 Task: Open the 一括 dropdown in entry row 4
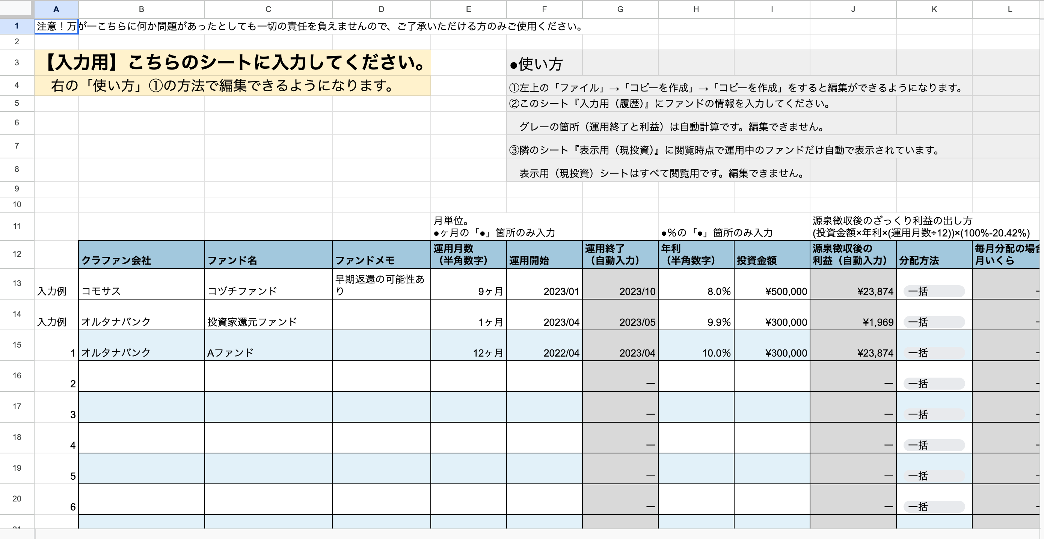point(934,445)
